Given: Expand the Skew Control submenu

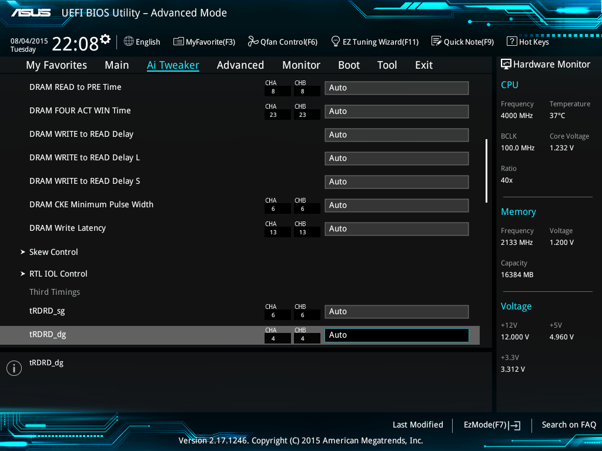Looking at the screenshot, I should pos(53,252).
